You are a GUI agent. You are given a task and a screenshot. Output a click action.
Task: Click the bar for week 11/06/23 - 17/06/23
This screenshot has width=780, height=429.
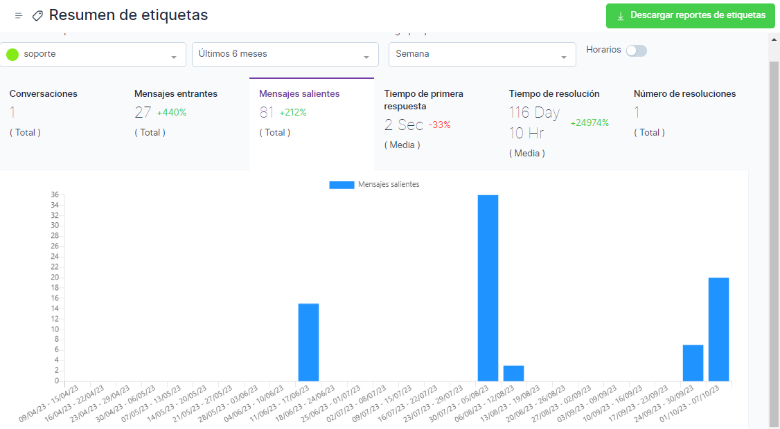[x=308, y=342]
